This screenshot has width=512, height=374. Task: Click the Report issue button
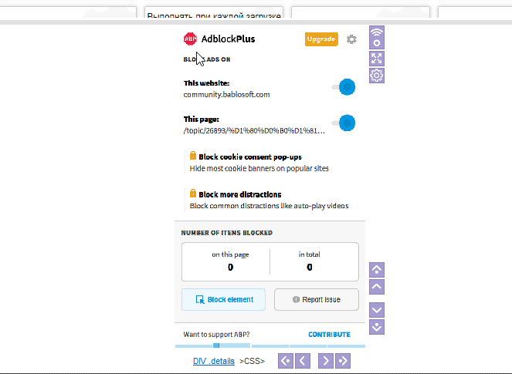tap(317, 299)
